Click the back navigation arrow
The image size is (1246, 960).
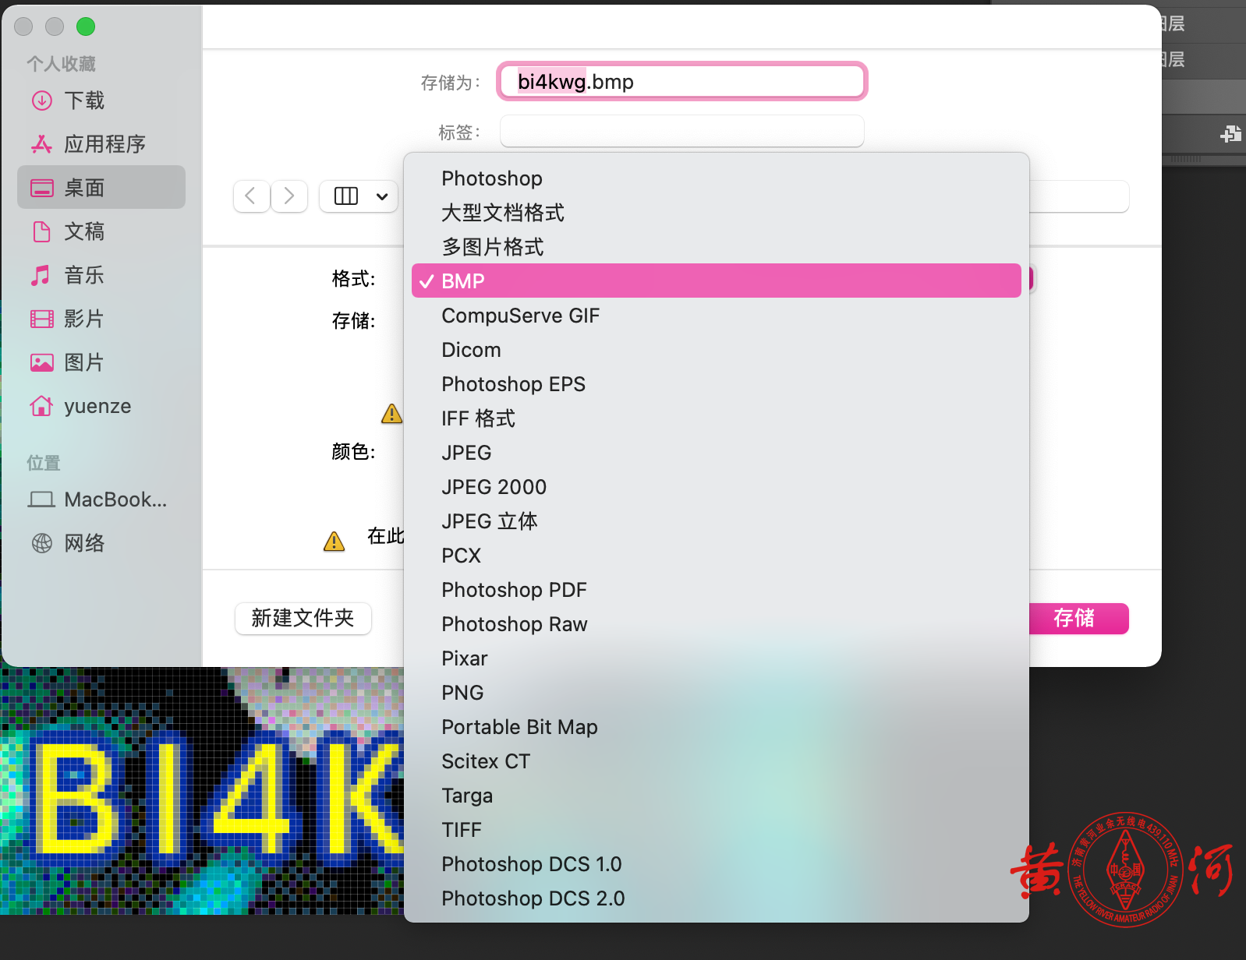tap(251, 196)
